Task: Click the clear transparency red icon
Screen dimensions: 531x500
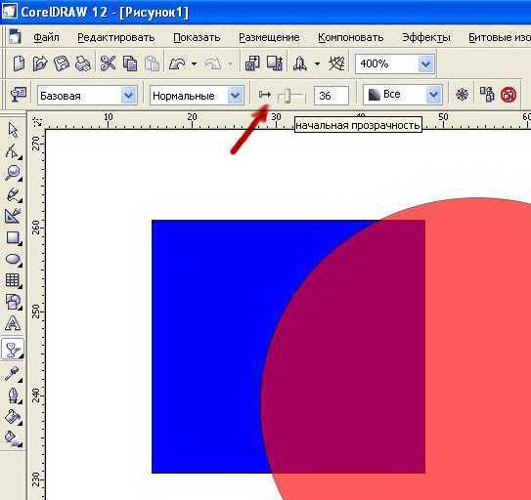Action: click(x=509, y=95)
